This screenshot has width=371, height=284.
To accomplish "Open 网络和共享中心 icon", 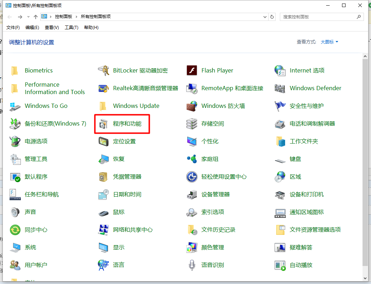I will pyautogui.click(x=104, y=230).
